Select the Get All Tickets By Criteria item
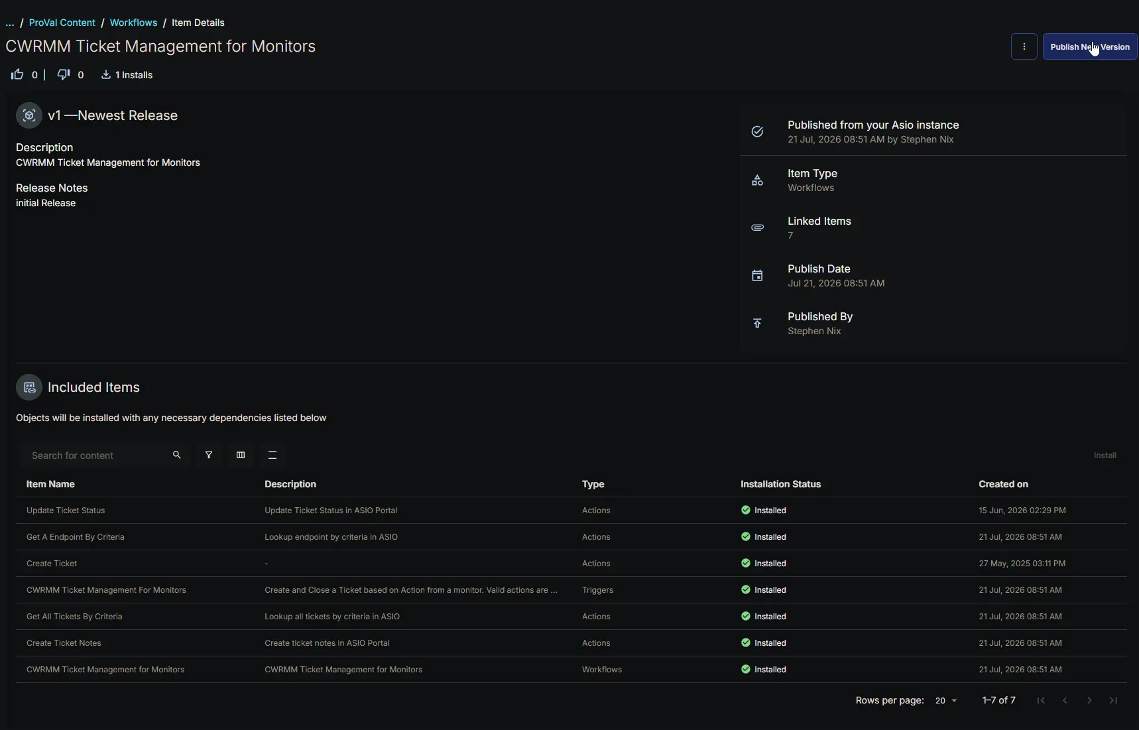The width and height of the screenshot is (1139, 730). click(x=74, y=617)
